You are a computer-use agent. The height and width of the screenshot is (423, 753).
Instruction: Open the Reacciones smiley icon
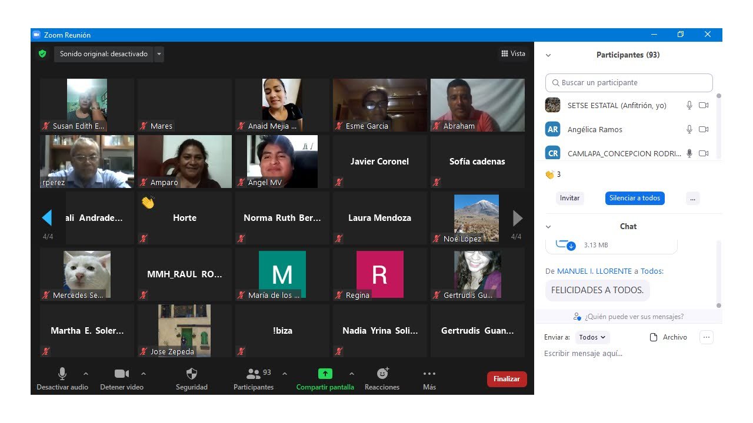click(x=382, y=374)
